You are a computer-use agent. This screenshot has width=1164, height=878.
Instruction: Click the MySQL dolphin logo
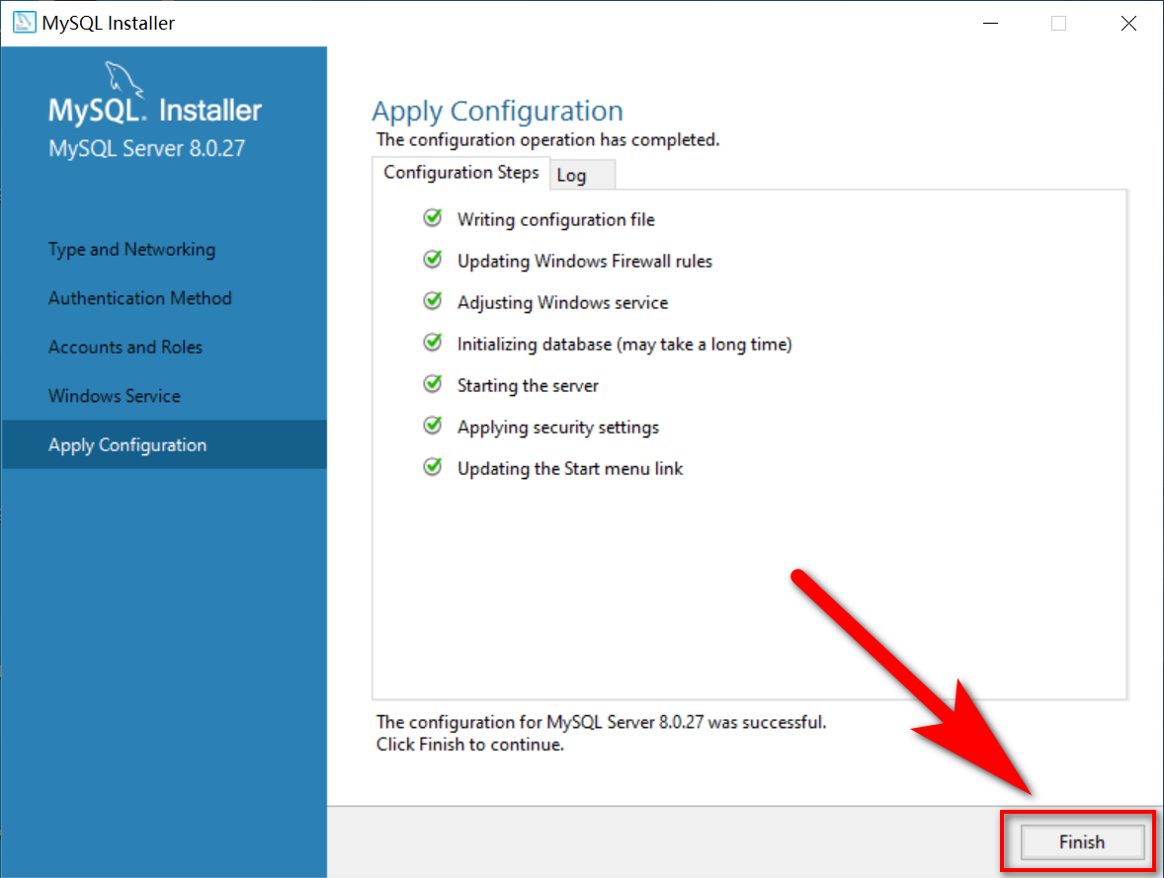[x=124, y=79]
